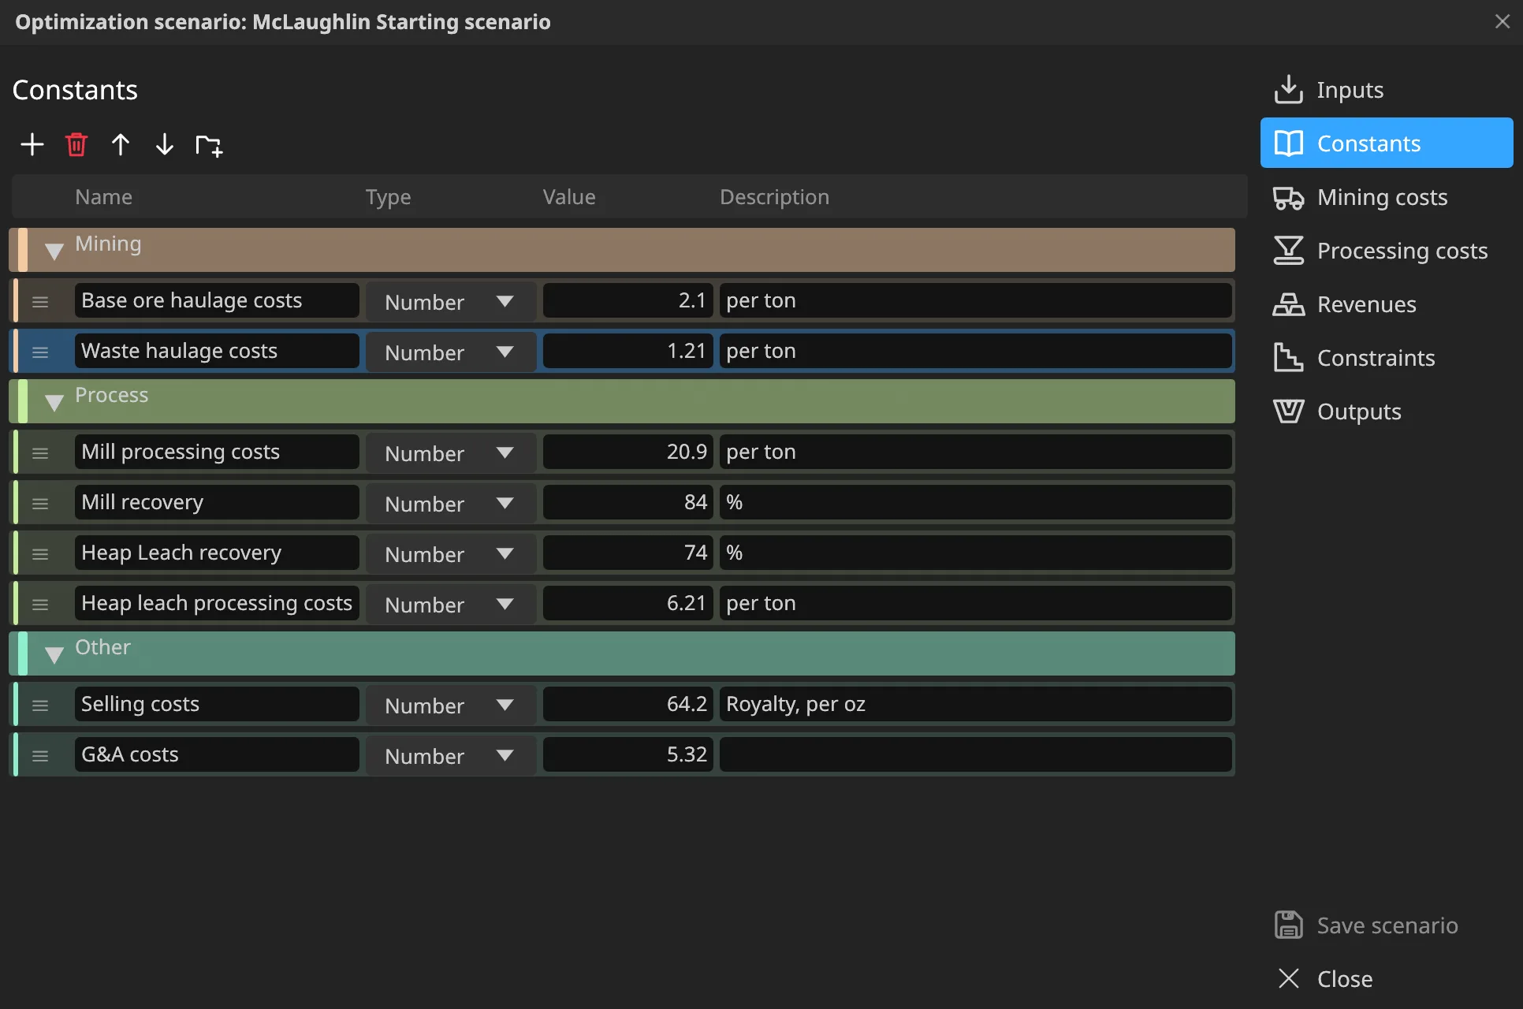Click drag handle of Selling costs row
This screenshot has width=1523, height=1009.
coord(40,706)
